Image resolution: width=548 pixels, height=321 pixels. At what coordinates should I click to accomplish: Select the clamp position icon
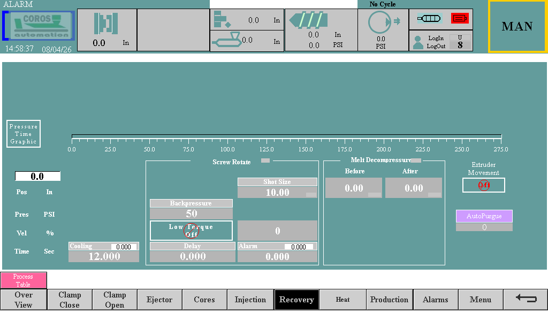(106, 24)
